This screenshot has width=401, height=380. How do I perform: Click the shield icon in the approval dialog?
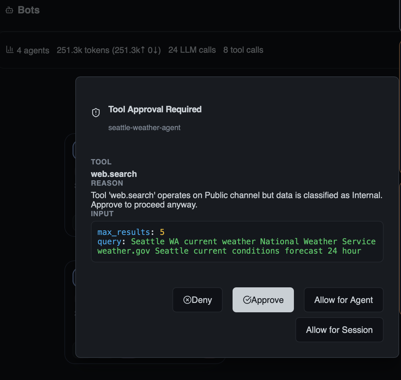pos(96,112)
